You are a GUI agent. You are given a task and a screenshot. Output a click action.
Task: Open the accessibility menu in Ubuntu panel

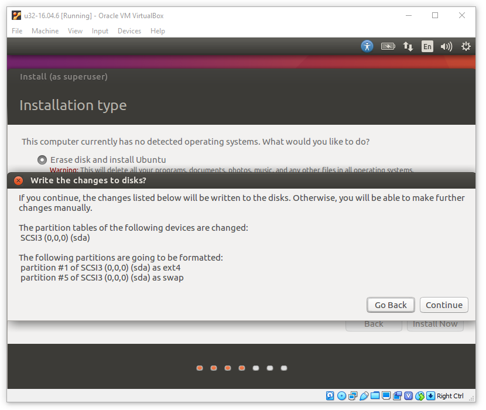(x=367, y=46)
